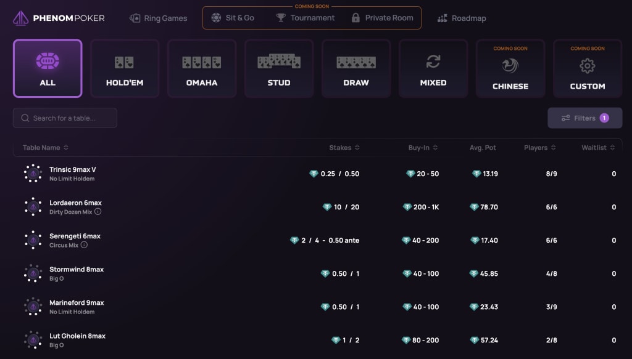This screenshot has width=632, height=359.
Task: Choose the Omaha game type icon
Action: coord(202,62)
